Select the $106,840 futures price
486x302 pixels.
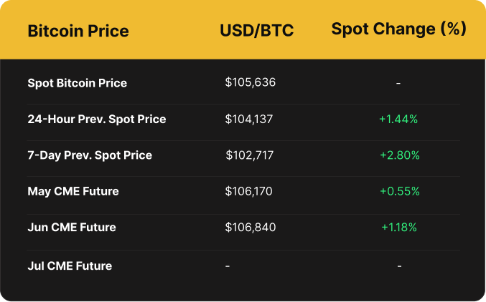click(250, 228)
